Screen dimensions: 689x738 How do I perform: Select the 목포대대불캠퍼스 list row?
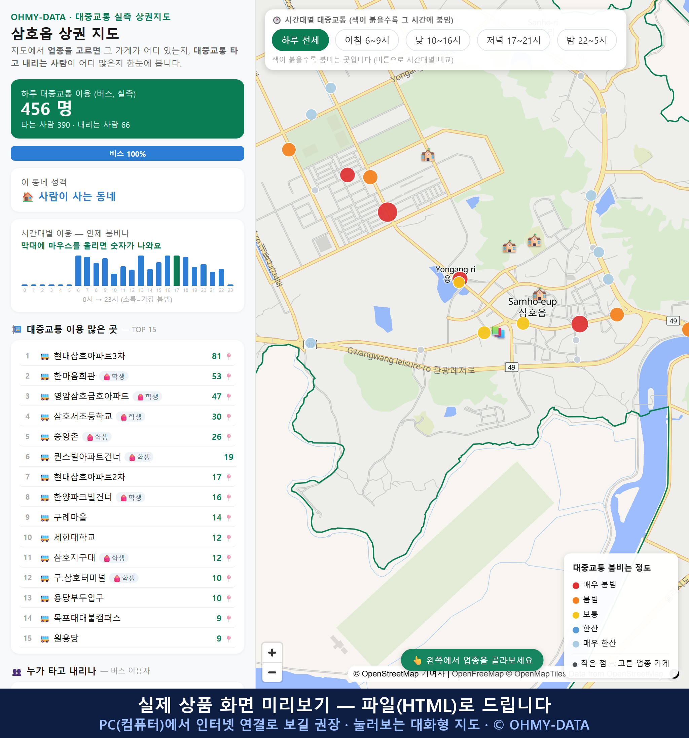click(x=128, y=618)
